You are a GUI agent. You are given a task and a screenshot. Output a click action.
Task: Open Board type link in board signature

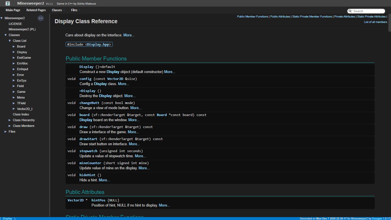point(162,115)
